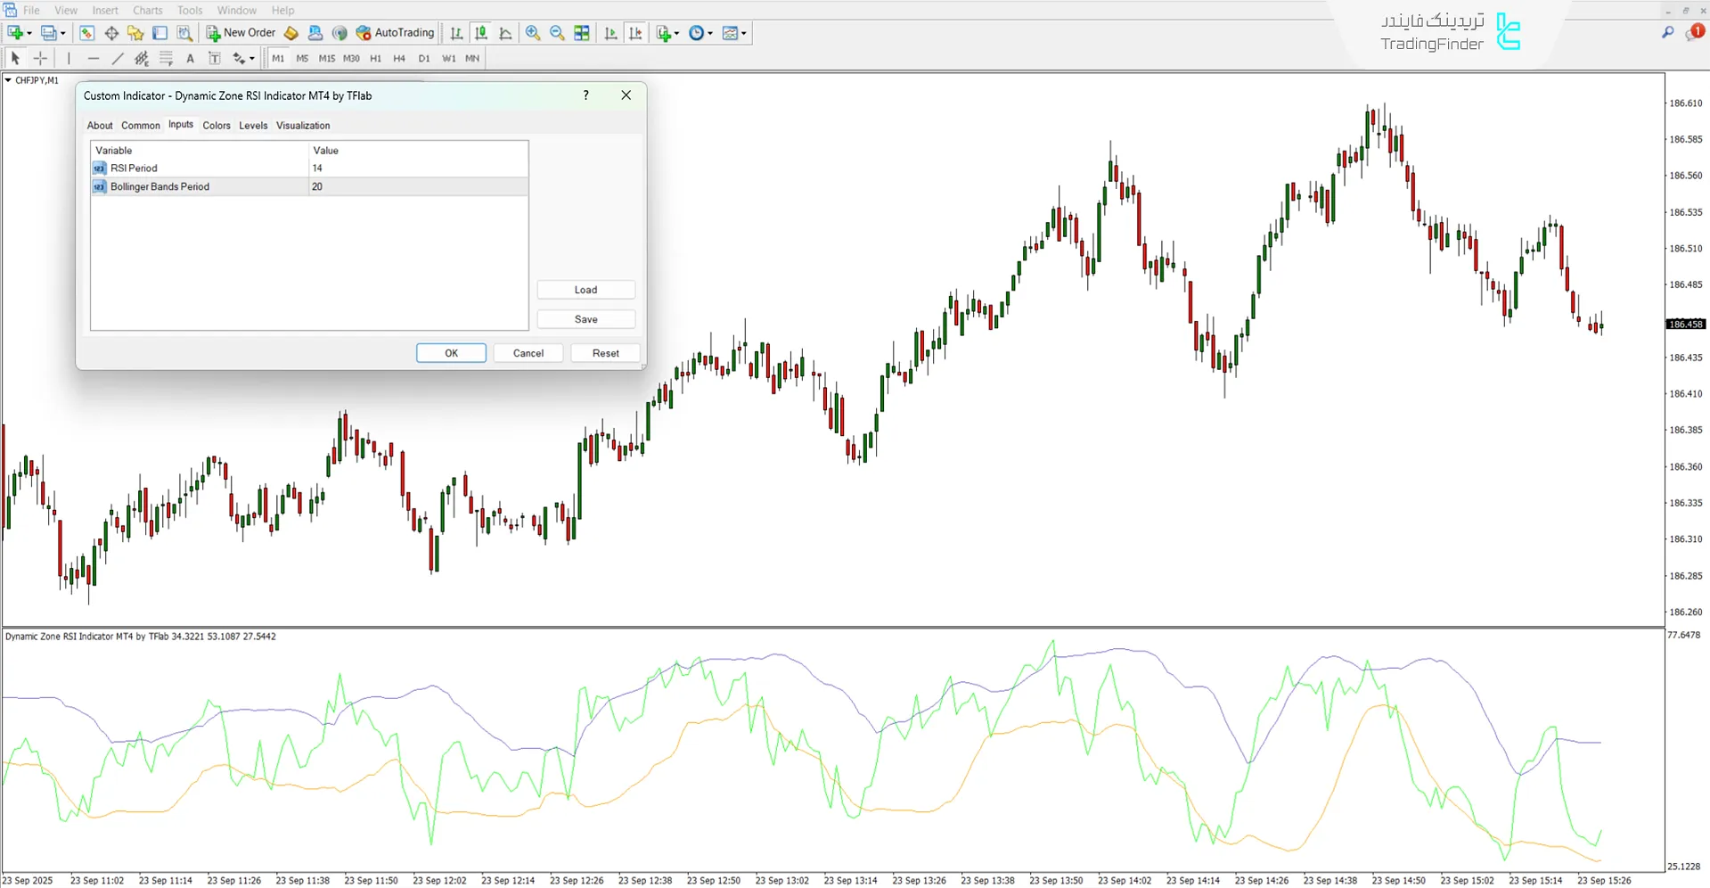Screen dimensions: 1710x888
Task: Select the Draw Fibonacci Retracement tool
Action: (141, 58)
